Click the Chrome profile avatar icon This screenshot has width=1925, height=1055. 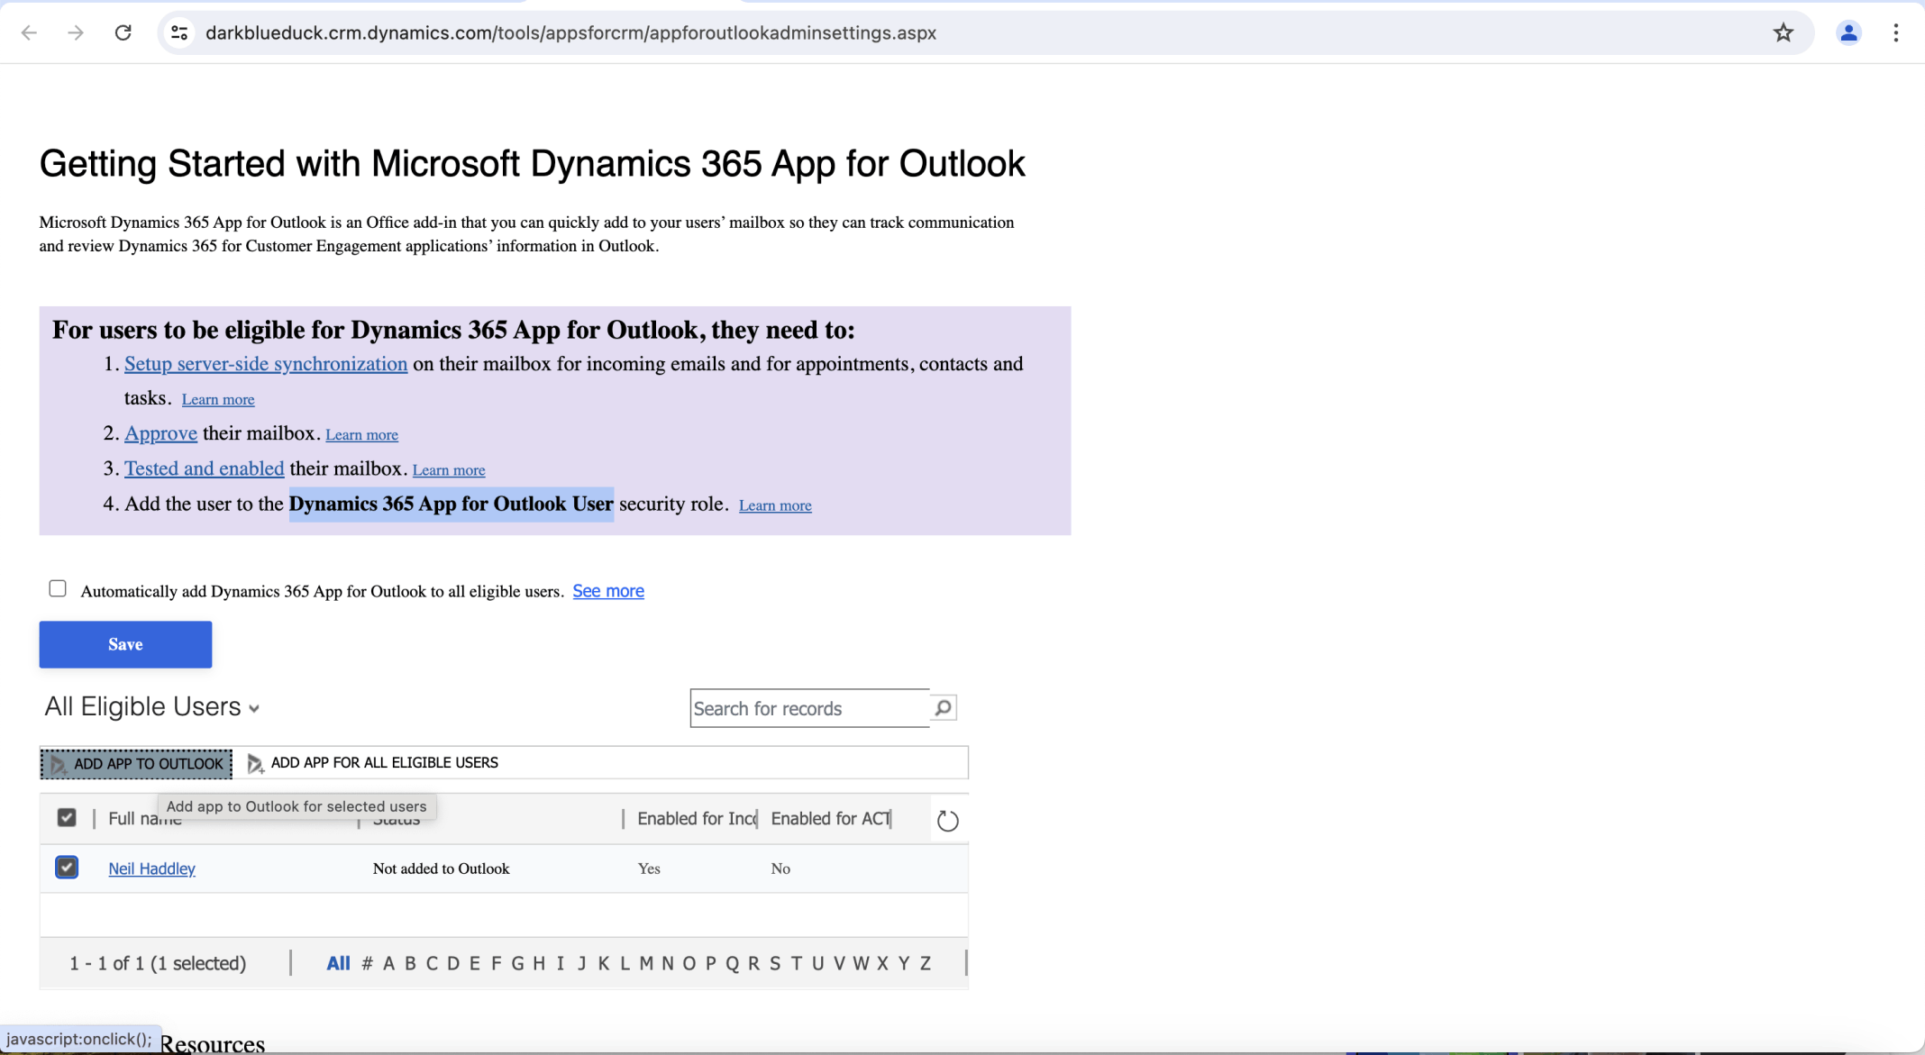(1848, 32)
